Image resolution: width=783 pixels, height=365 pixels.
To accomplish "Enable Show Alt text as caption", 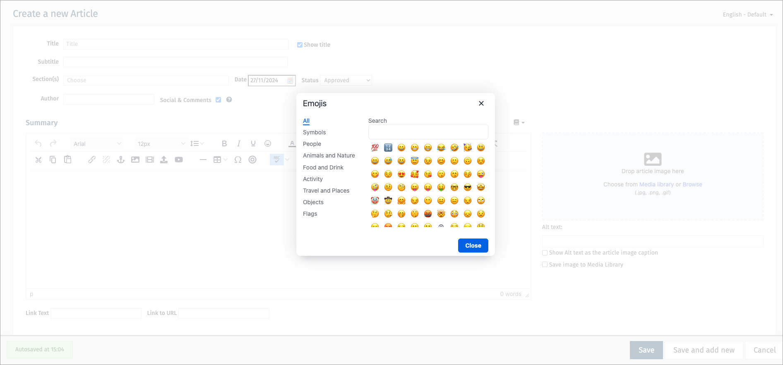I will click(x=545, y=253).
